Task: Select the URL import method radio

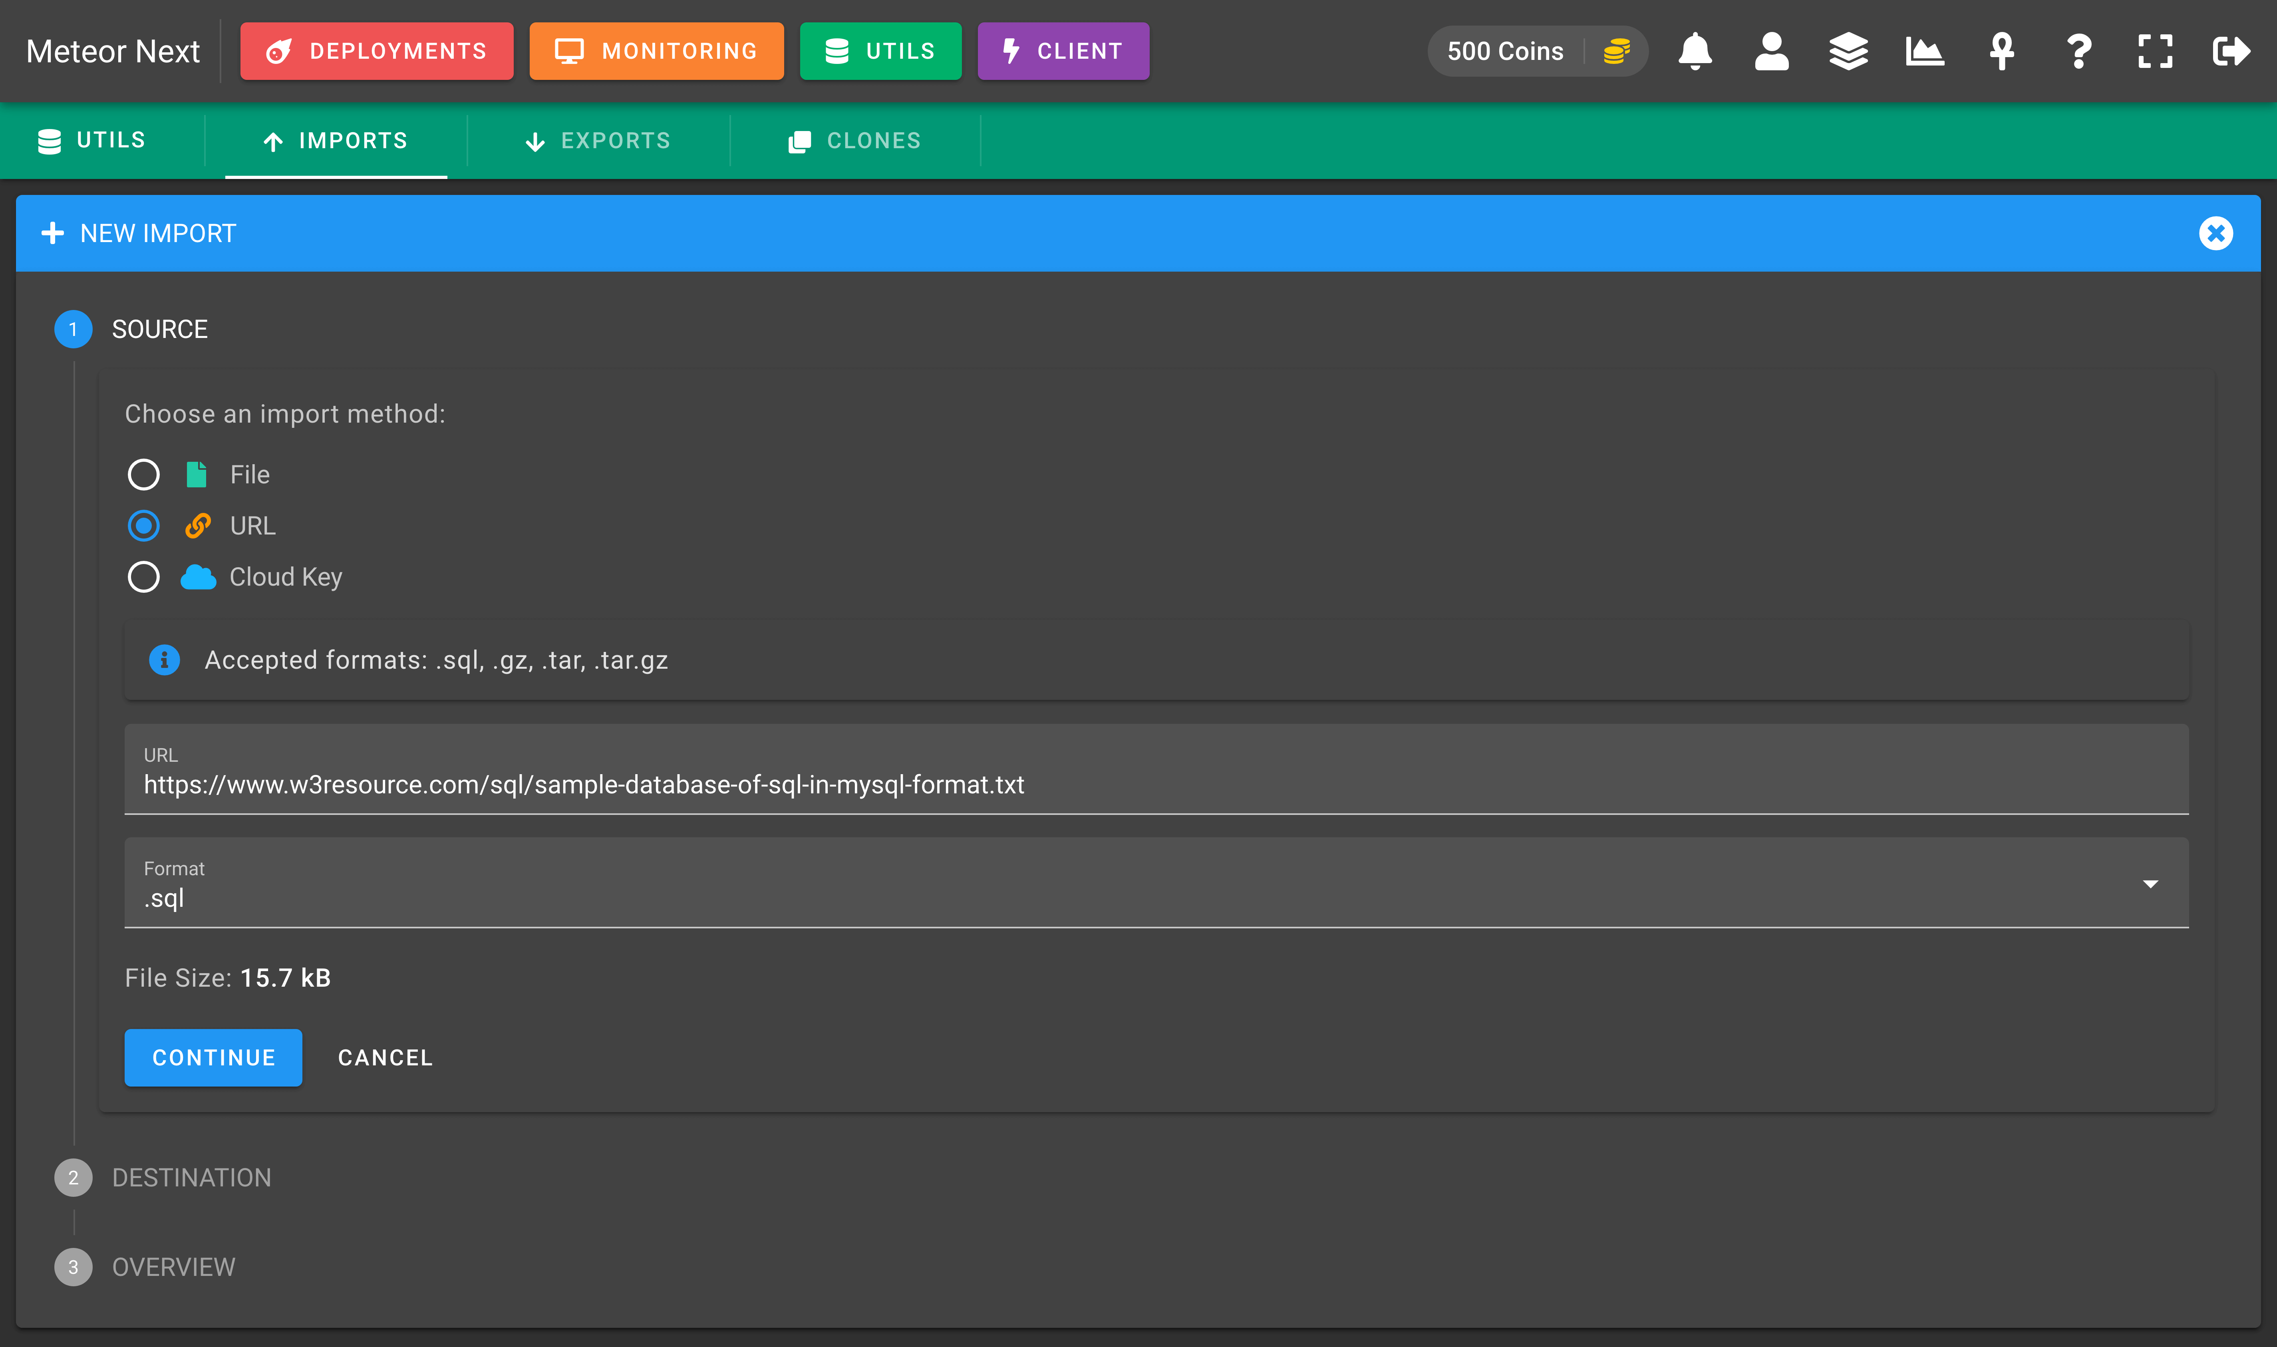Action: tap(143, 526)
